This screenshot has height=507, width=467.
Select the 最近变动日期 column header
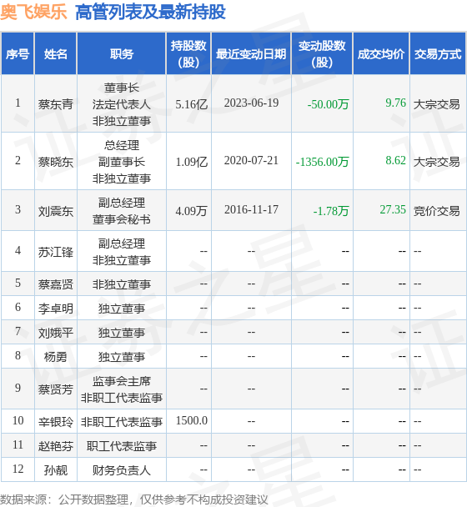click(251, 53)
